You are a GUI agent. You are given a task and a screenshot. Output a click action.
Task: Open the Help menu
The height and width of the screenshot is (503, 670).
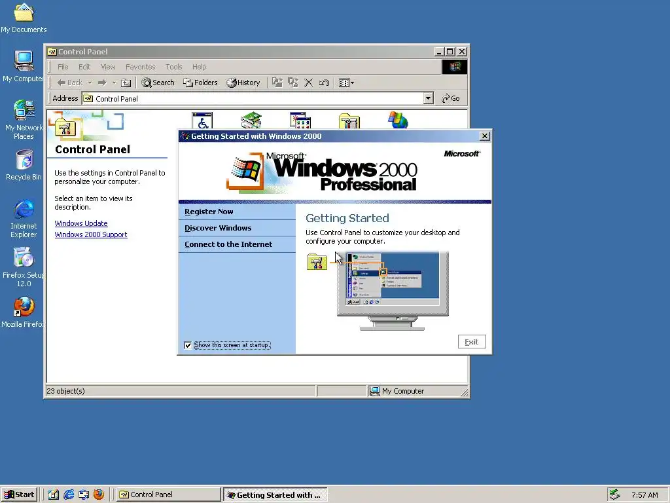tap(199, 67)
